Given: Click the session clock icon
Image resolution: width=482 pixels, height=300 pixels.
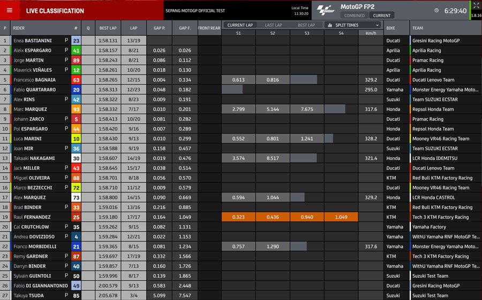Looking at the screenshot, I should point(436,10).
